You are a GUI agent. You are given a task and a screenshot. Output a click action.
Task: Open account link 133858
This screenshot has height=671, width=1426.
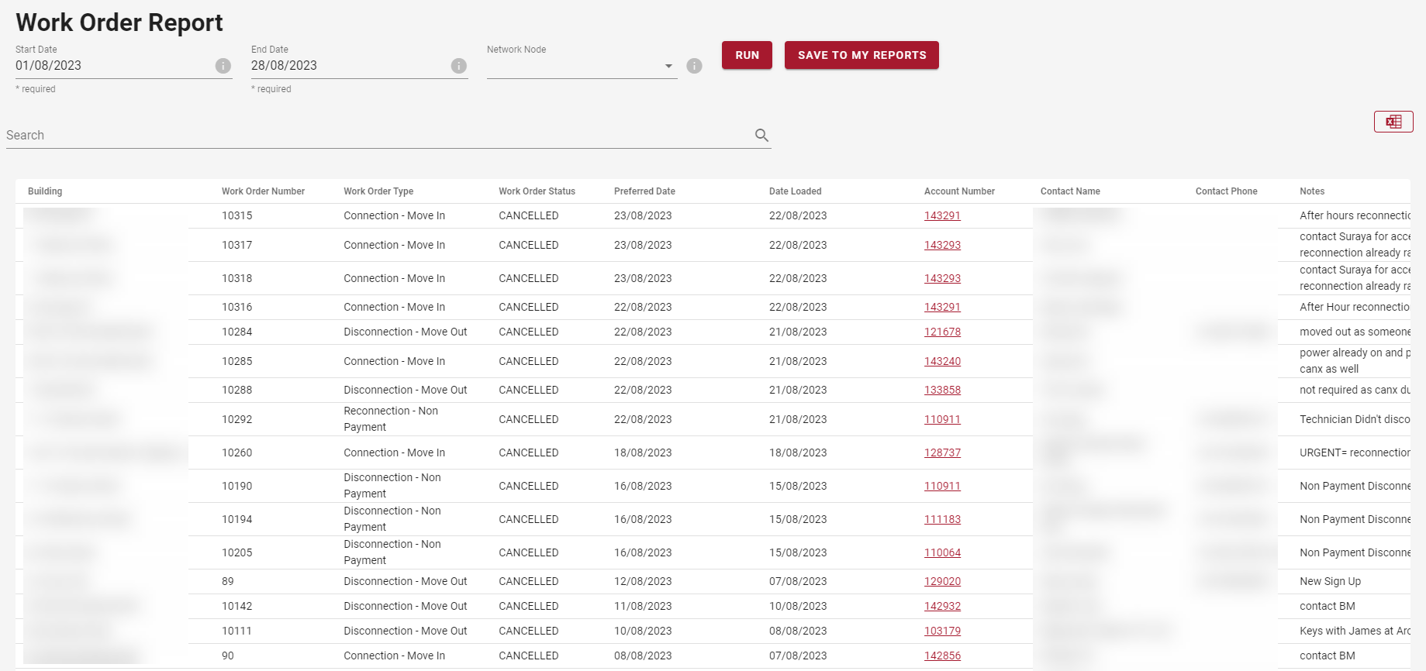(942, 390)
